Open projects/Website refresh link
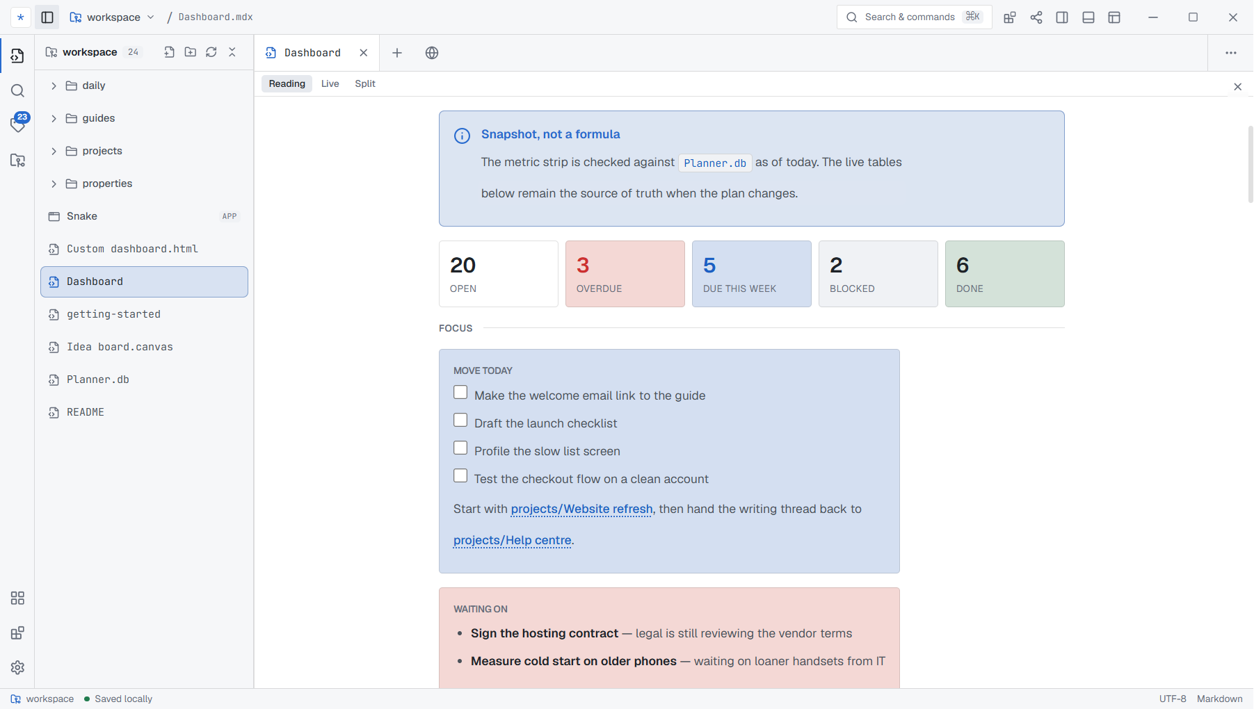 tap(581, 509)
